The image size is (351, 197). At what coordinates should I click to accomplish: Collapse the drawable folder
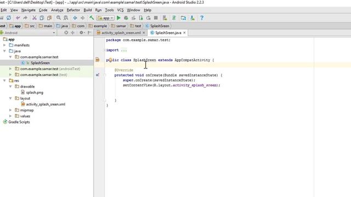(10, 86)
